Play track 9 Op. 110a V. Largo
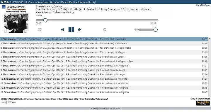This screenshot has height=112, width=211. [x=104, y=74]
